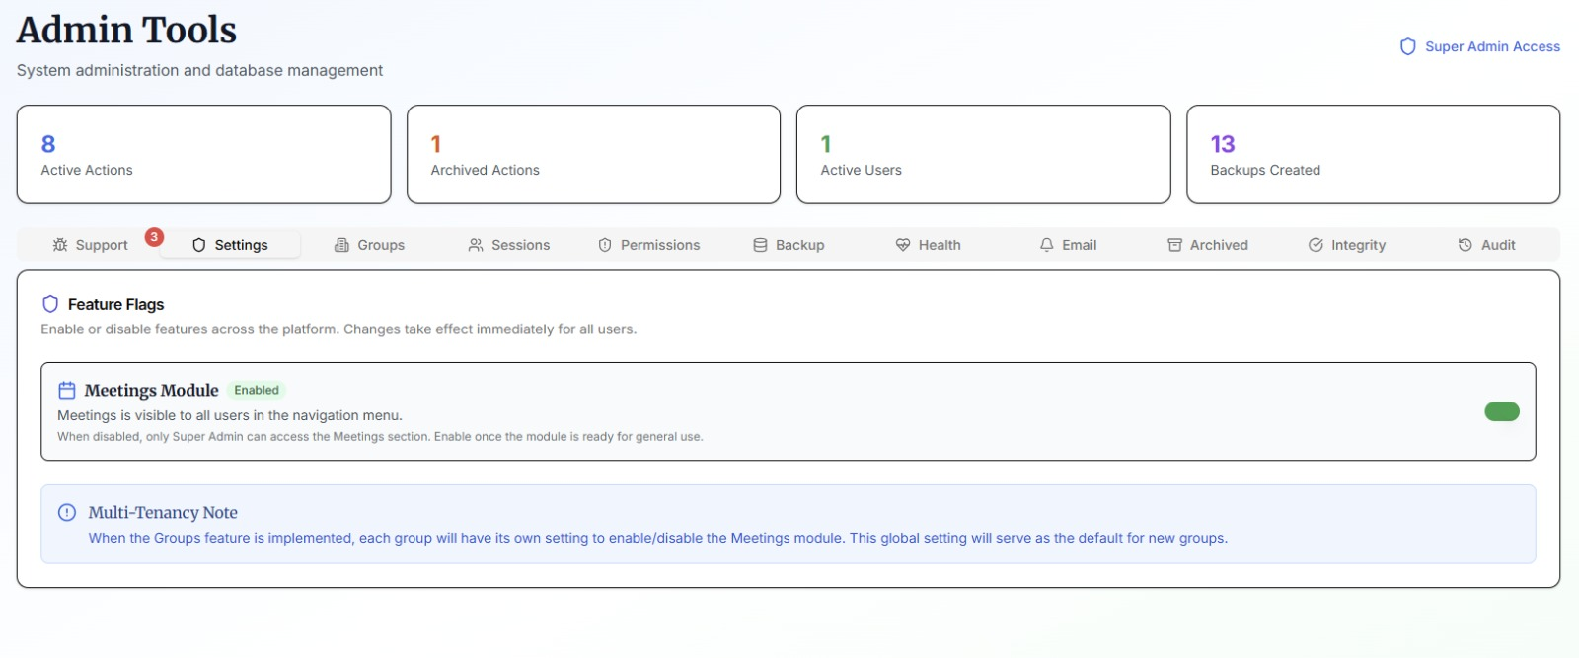Switch to the Health tab
The width and height of the screenshot is (1579, 658).
[x=928, y=245]
